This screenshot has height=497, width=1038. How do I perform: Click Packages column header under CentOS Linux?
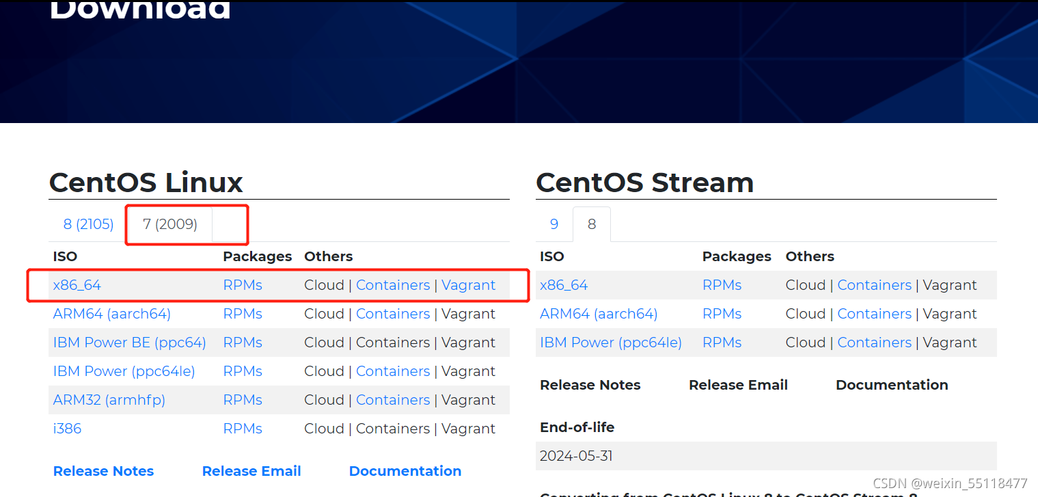258,256
